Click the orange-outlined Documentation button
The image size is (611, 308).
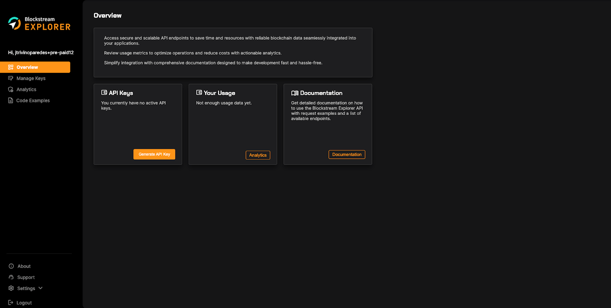click(347, 155)
